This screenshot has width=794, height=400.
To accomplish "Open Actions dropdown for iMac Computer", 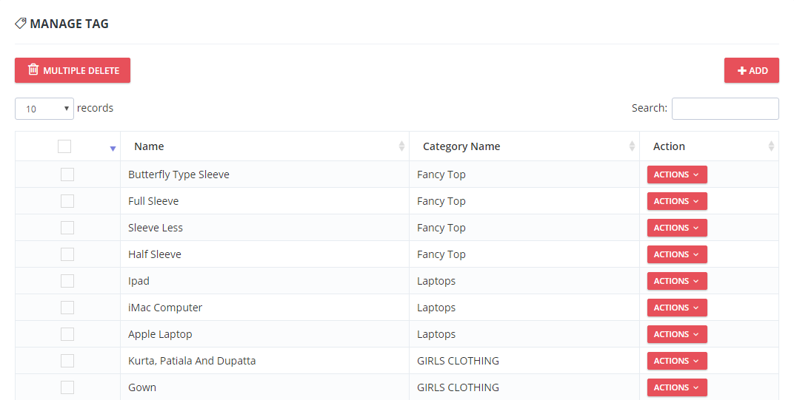I will point(677,308).
